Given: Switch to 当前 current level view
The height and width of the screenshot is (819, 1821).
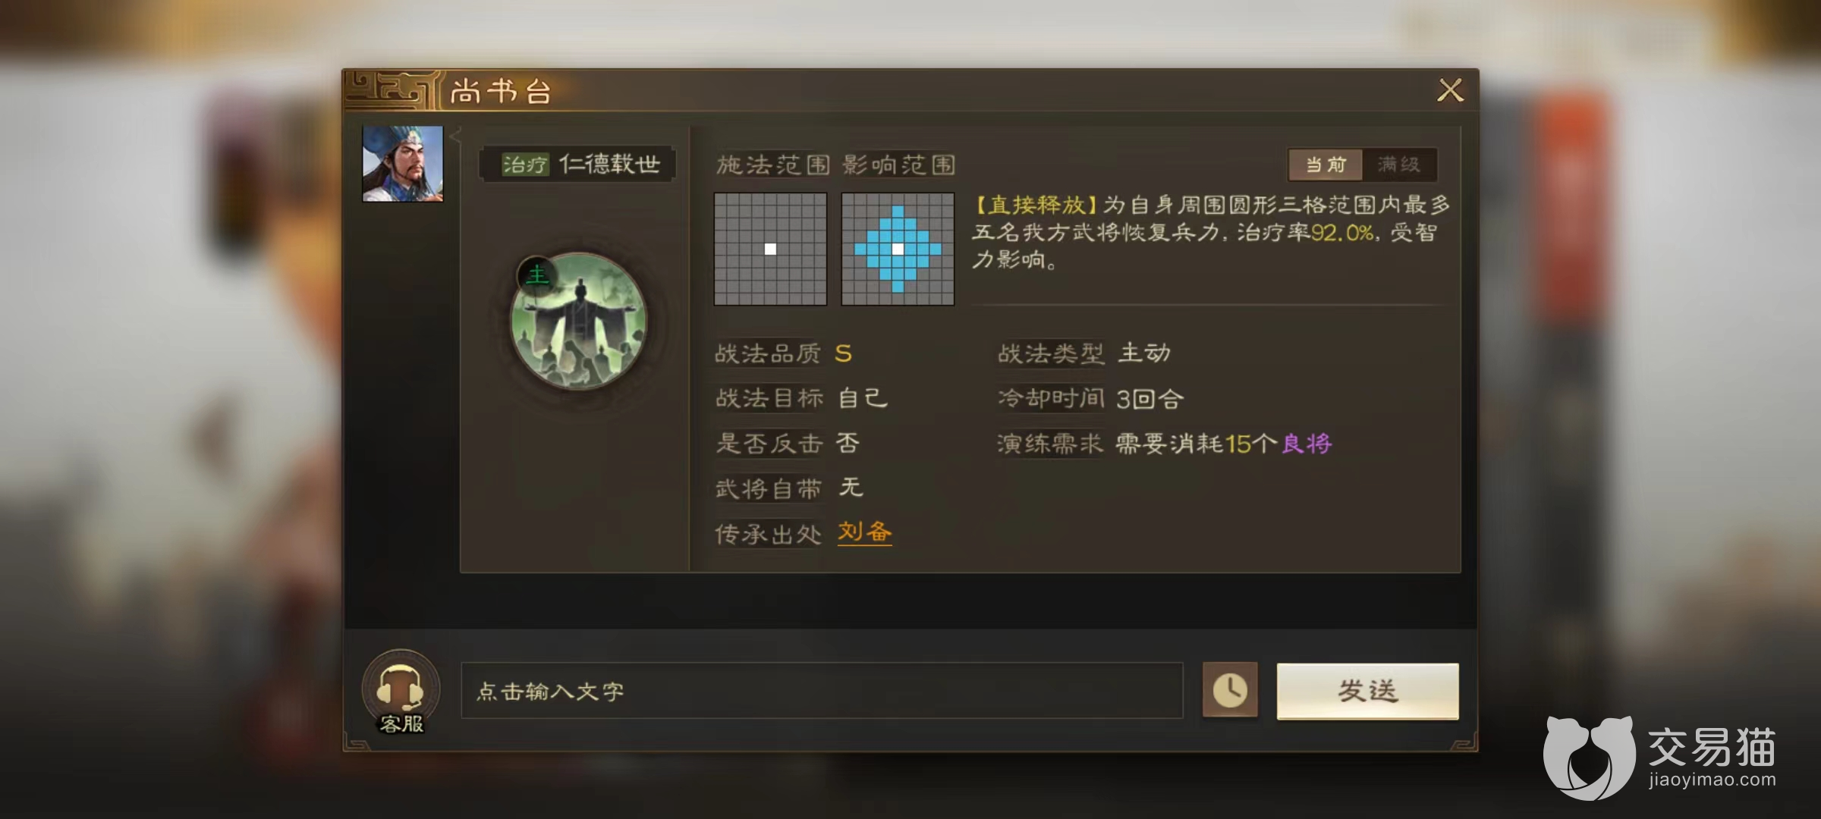Looking at the screenshot, I should tap(1326, 165).
